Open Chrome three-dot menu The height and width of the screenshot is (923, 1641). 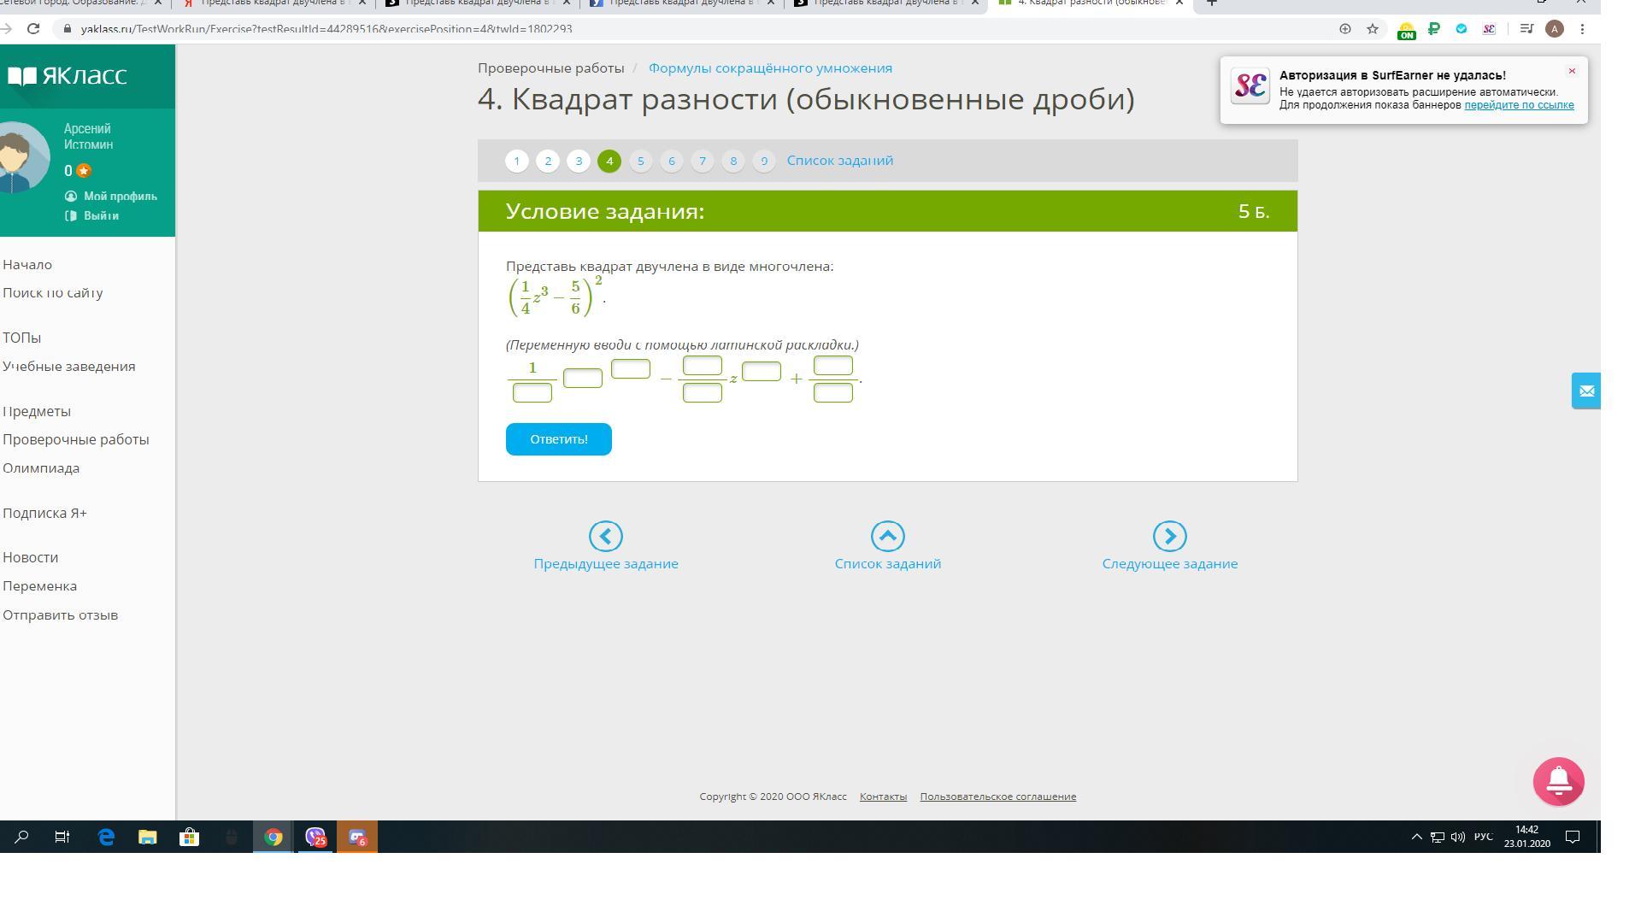point(1582,29)
